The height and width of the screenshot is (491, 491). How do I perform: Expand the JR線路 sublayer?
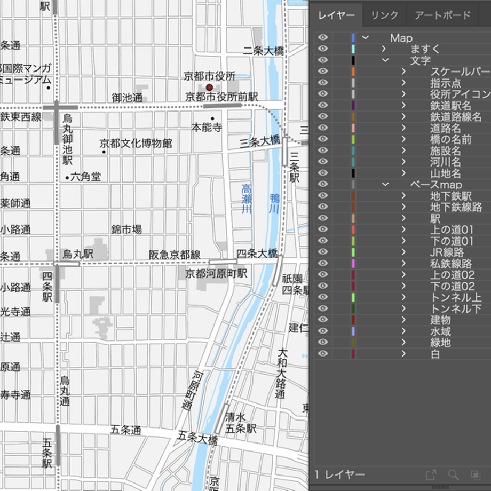(404, 252)
